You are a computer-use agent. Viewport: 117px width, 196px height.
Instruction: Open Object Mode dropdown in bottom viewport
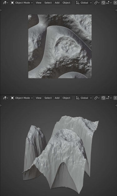(22, 98)
